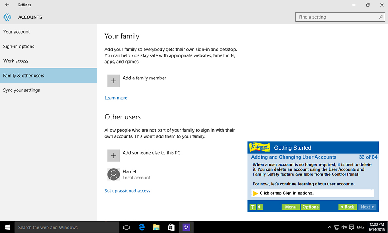Select Harriet's account avatar
388x233 pixels.
[113, 174]
